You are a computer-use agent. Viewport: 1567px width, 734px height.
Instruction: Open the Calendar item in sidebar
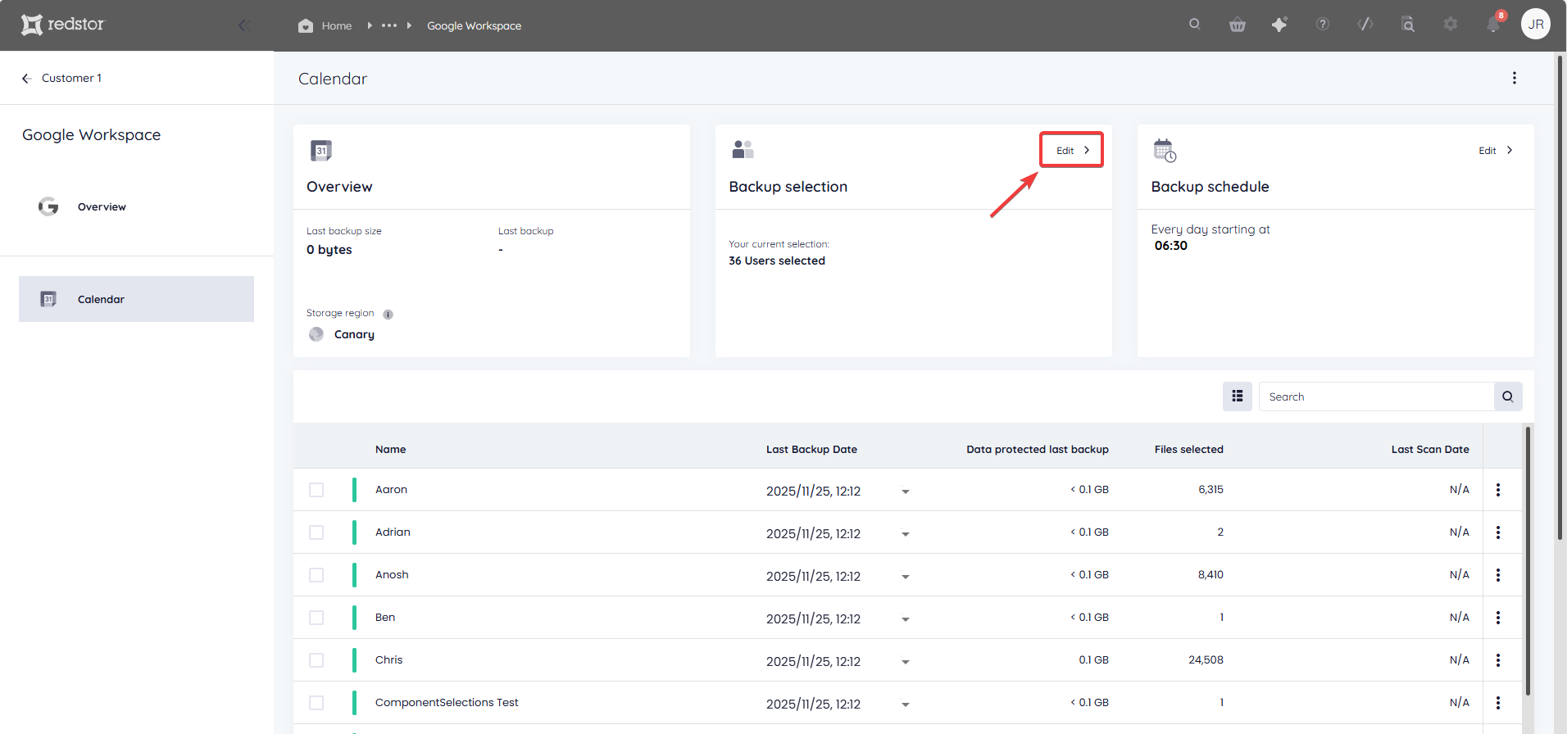(x=136, y=299)
